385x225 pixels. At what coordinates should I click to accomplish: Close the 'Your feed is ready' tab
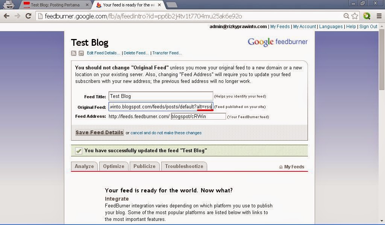click(159, 5)
